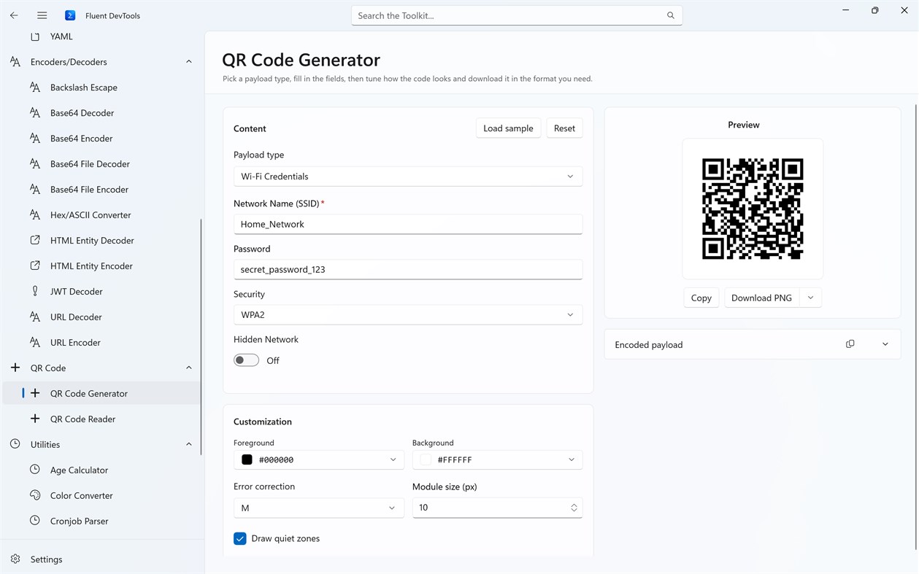Click the Hex/ASCII Converter icon
919x574 pixels.
coord(34,215)
